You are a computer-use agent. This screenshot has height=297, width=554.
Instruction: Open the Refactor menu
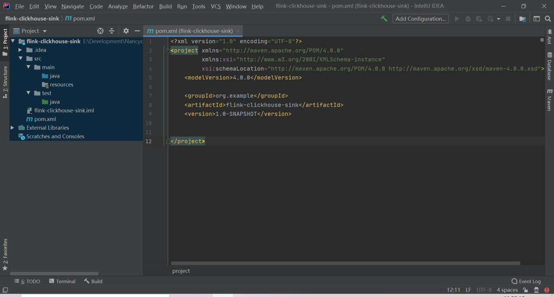(x=143, y=6)
